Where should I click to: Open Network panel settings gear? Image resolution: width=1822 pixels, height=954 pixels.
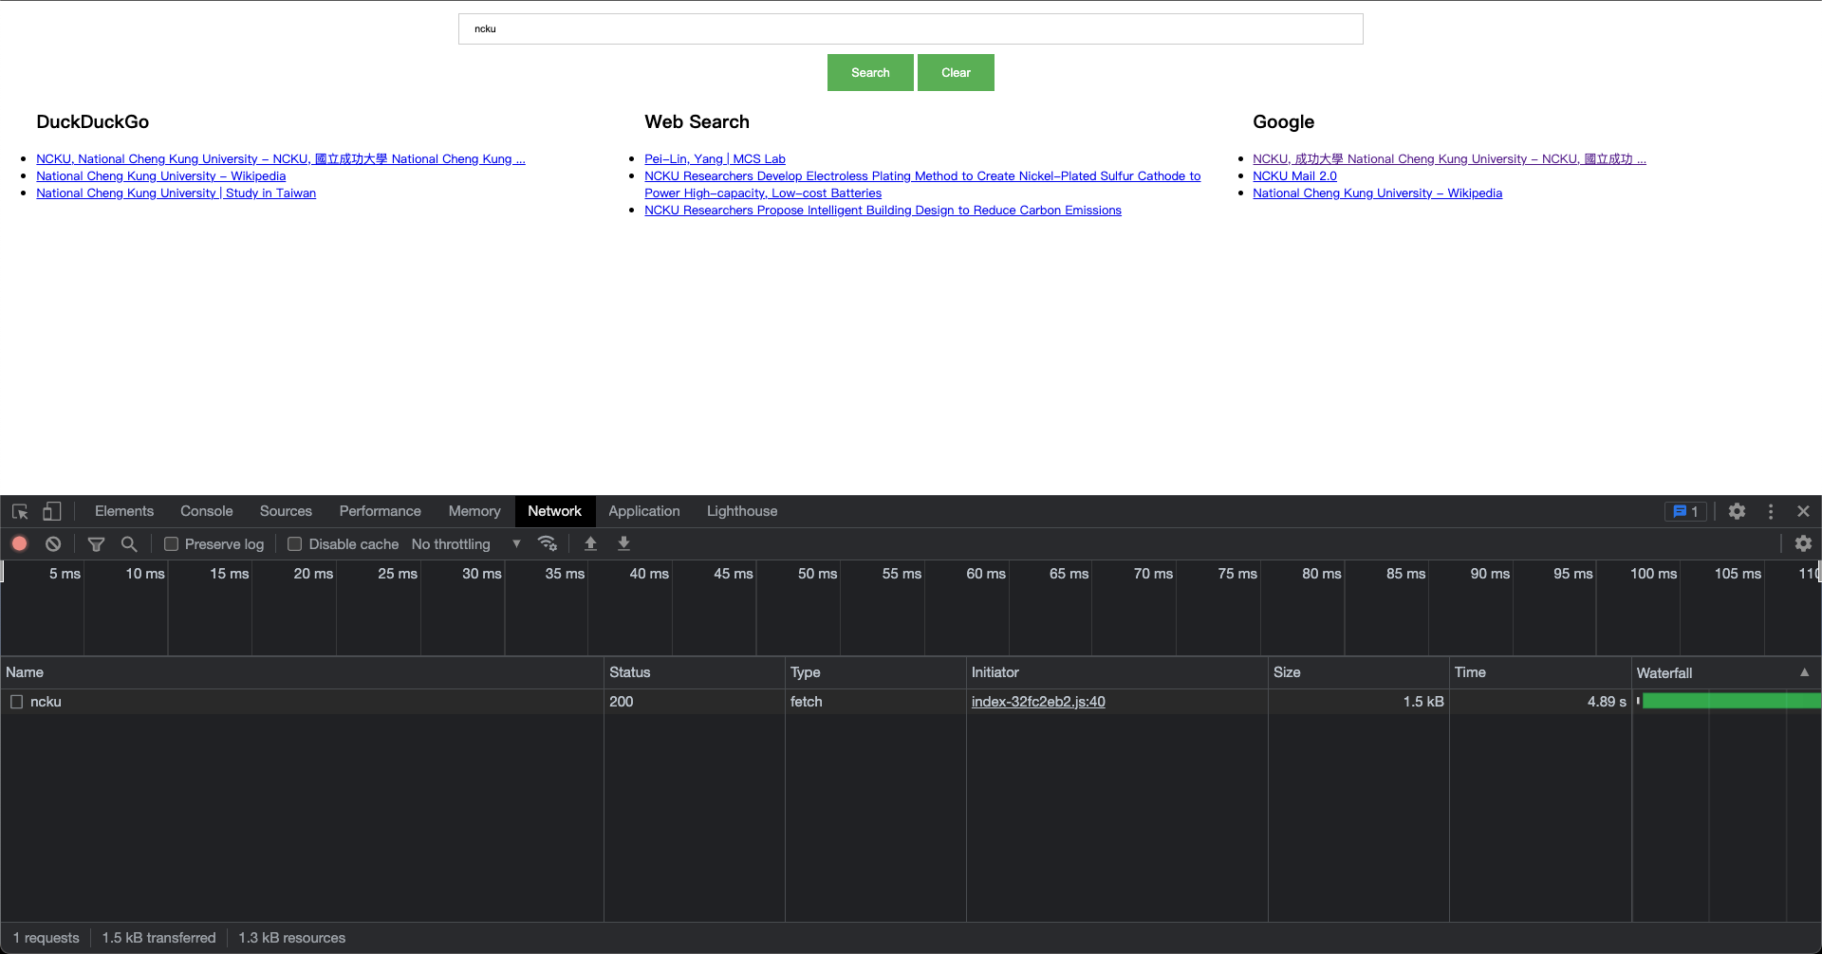(1803, 543)
